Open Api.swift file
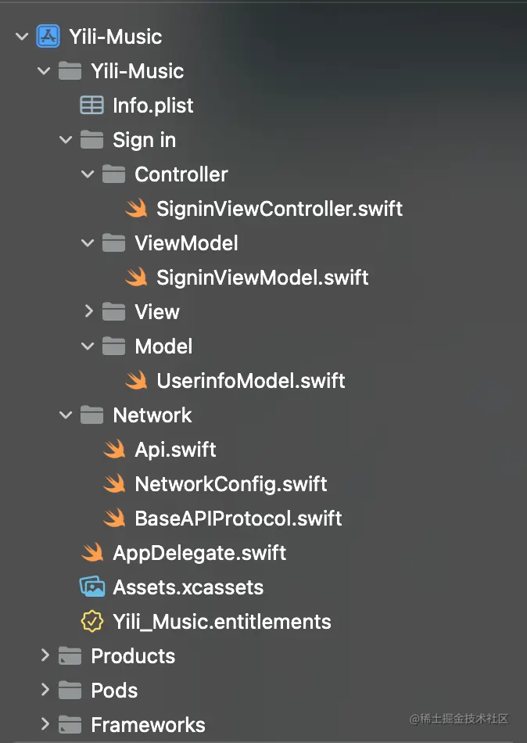The image size is (527, 743). click(x=175, y=450)
